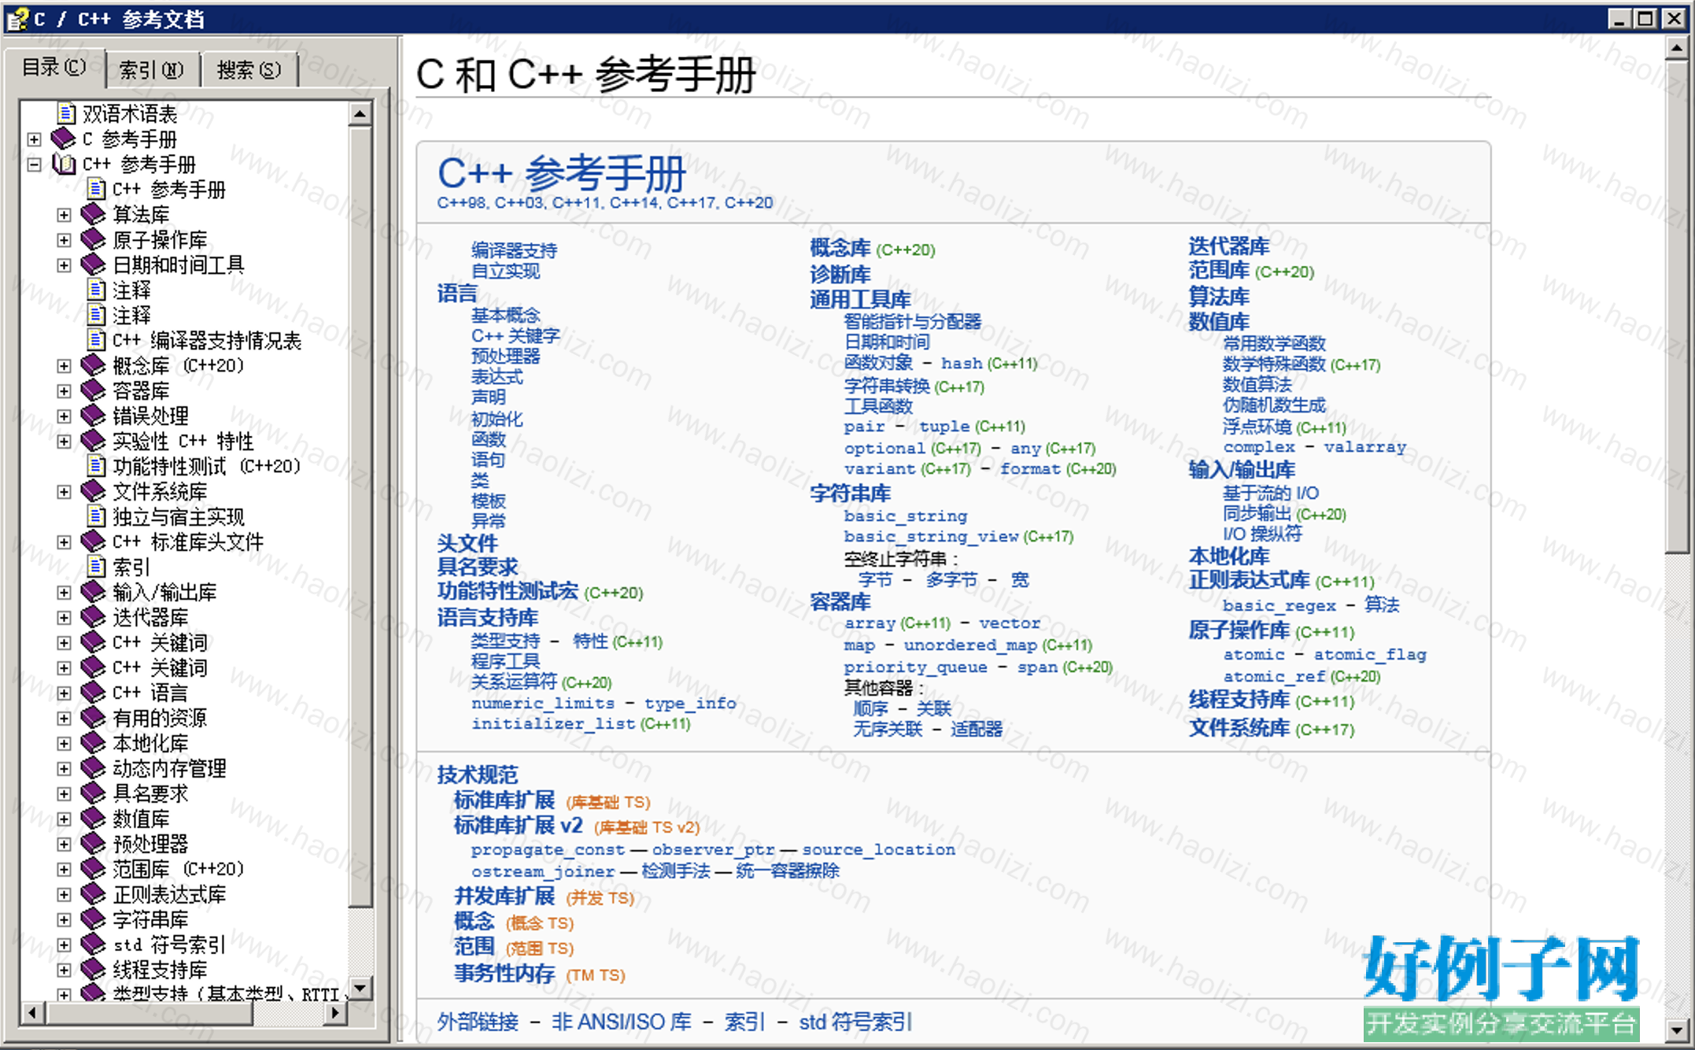Click tree panel scroll-right arrow

tap(336, 1013)
